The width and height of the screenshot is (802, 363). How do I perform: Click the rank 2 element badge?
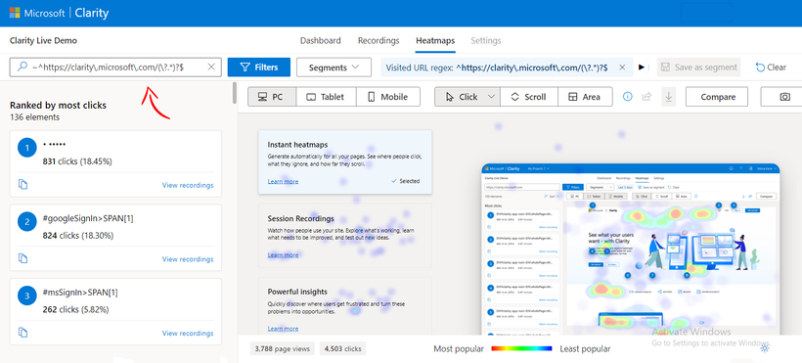click(27, 222)
